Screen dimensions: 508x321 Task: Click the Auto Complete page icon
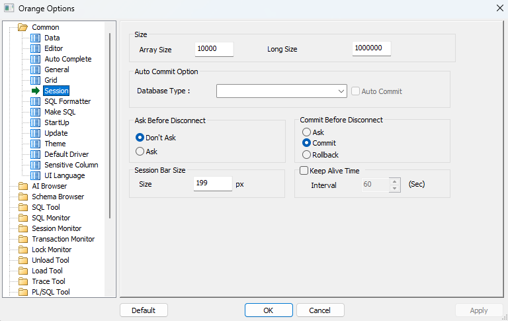coord(35,59)
